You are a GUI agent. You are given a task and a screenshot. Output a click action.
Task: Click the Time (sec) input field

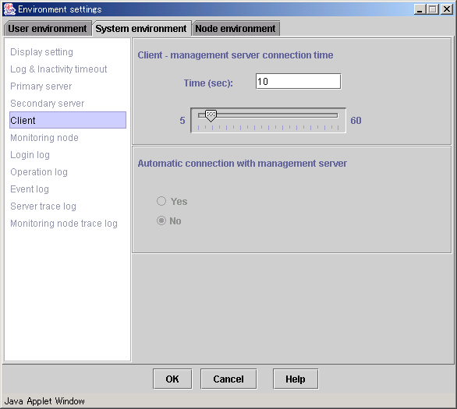(x=298, y=82)
